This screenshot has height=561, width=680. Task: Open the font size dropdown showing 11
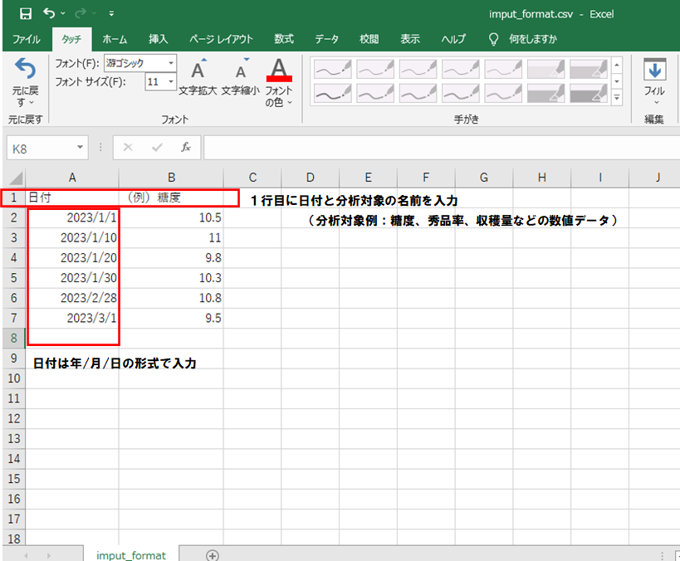171,81
